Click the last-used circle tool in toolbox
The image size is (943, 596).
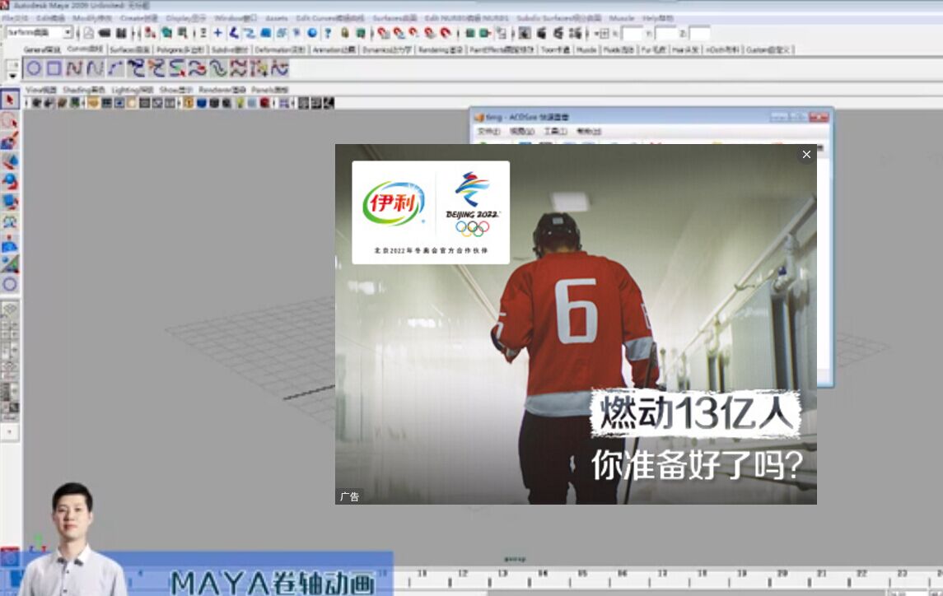tap(10, 284)
